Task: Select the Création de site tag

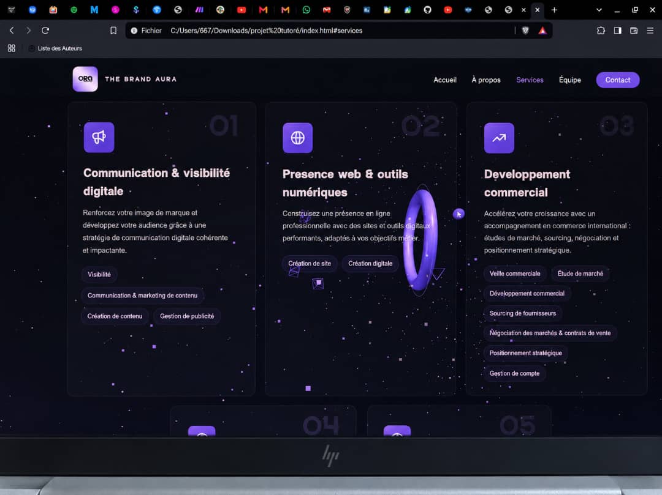Action: coord(310,263)
